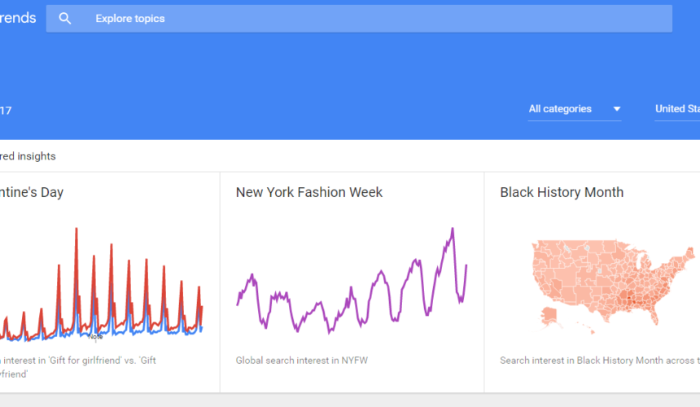
Task: Expand the All categories dropdown arrow
Action: (616, 109)
